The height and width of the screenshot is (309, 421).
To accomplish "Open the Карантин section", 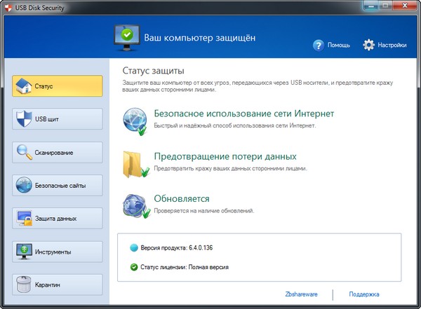I will click(x=57, y=284).
